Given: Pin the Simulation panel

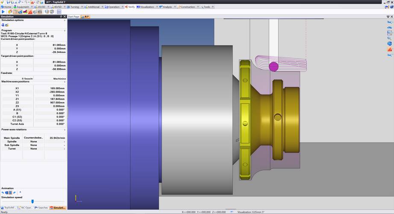Looking at the screenshot, I should click(x=61, y=17).
